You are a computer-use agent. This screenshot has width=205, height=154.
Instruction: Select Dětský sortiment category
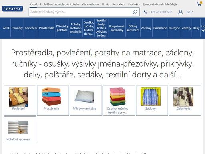click(x=133, y=28)
